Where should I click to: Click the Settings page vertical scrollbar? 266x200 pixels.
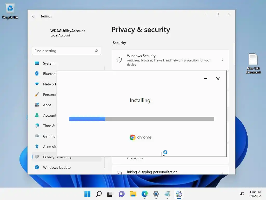click(234, 53)
